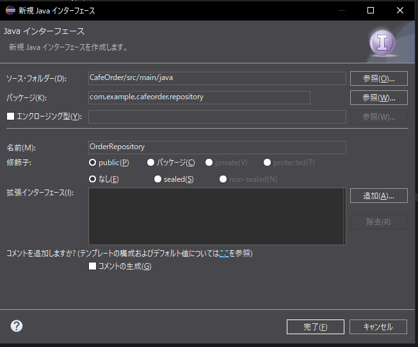
Task: Cancel the dialog with キャンセル
Action: point(378,327)
